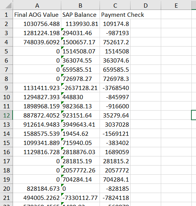
Task: Select cell with value 752617.2
Action: 115,42
